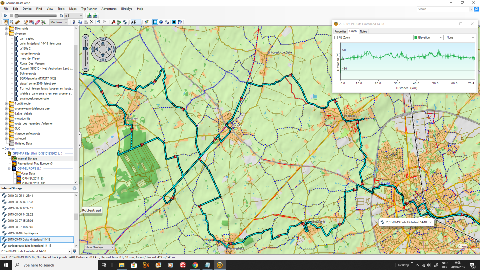
Task: Open the File menu
Action: click(6, 9)
